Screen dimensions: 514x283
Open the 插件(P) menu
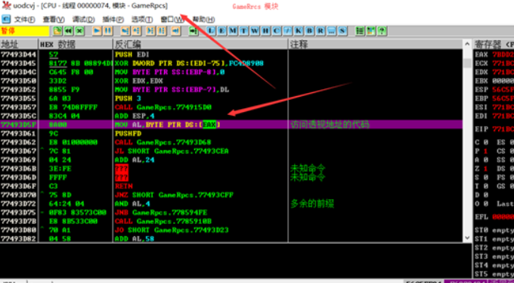click(113, 20)
